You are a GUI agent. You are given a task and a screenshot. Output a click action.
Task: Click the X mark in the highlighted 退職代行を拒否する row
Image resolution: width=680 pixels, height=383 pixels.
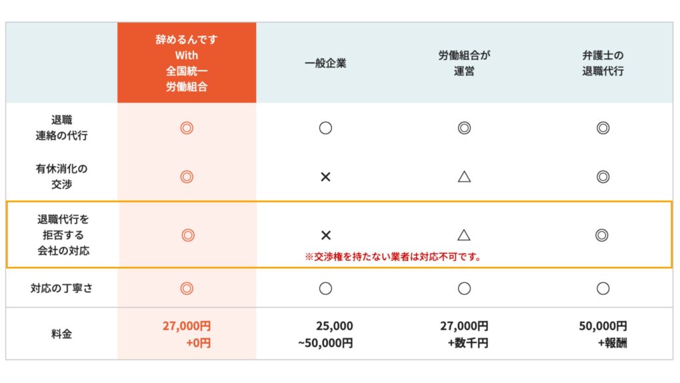(x=325, y=235)
